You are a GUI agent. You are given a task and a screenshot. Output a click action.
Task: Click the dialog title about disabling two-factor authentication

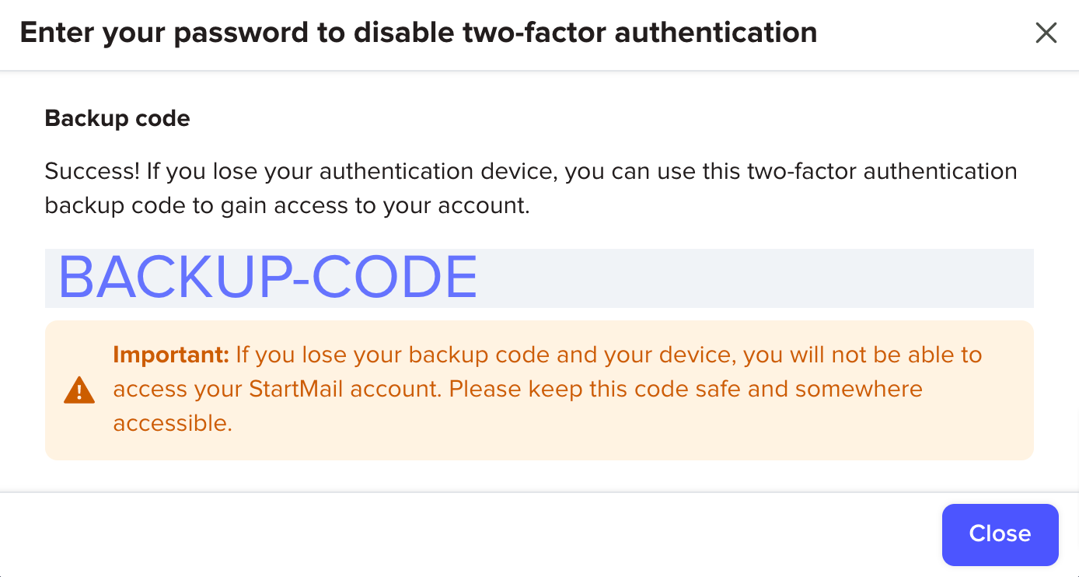418,33
